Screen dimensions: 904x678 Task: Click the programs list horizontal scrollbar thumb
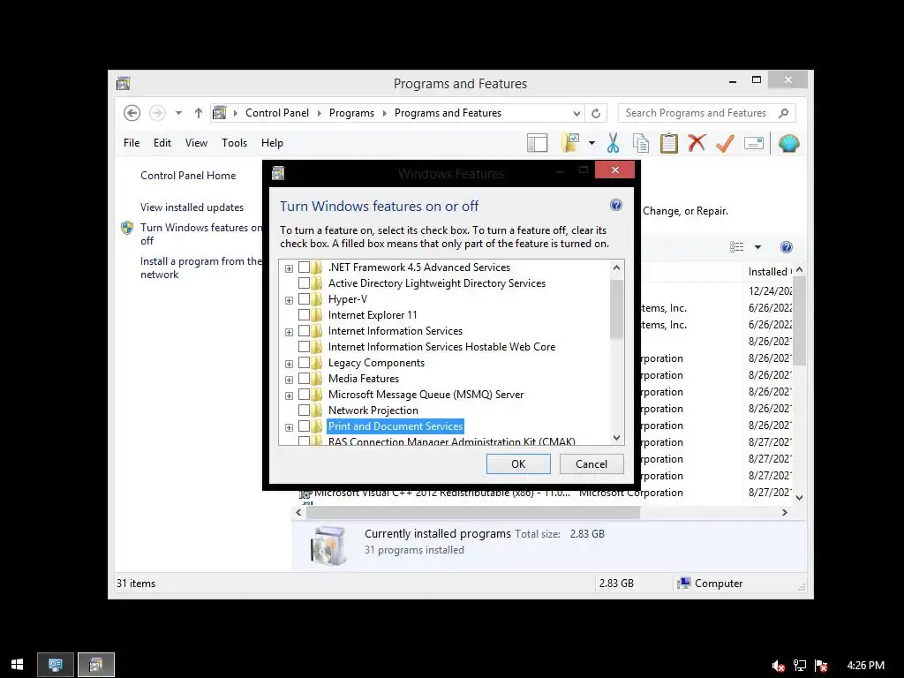click(x=473, y=513)
